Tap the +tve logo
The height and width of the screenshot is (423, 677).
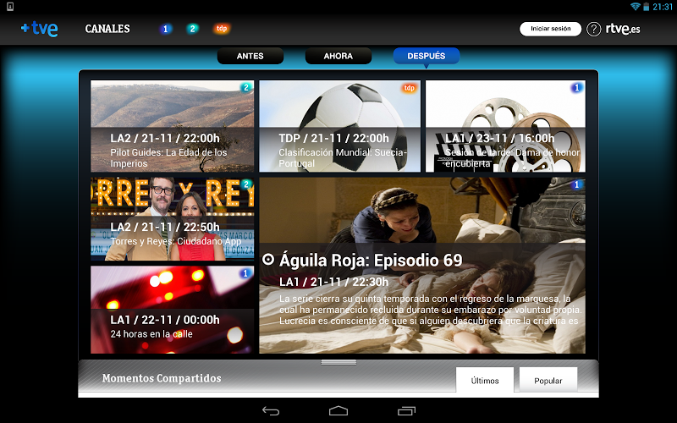pyautogui.click(x=39, y=29)
